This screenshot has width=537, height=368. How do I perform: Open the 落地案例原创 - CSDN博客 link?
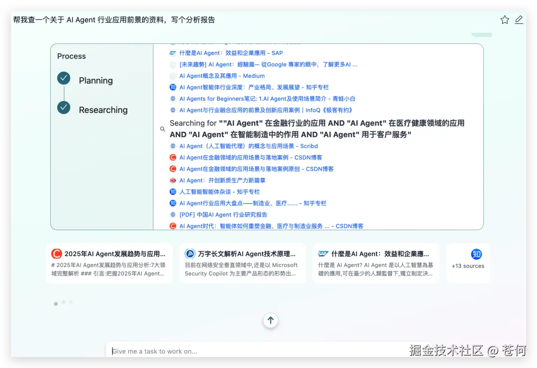point(257,169)
